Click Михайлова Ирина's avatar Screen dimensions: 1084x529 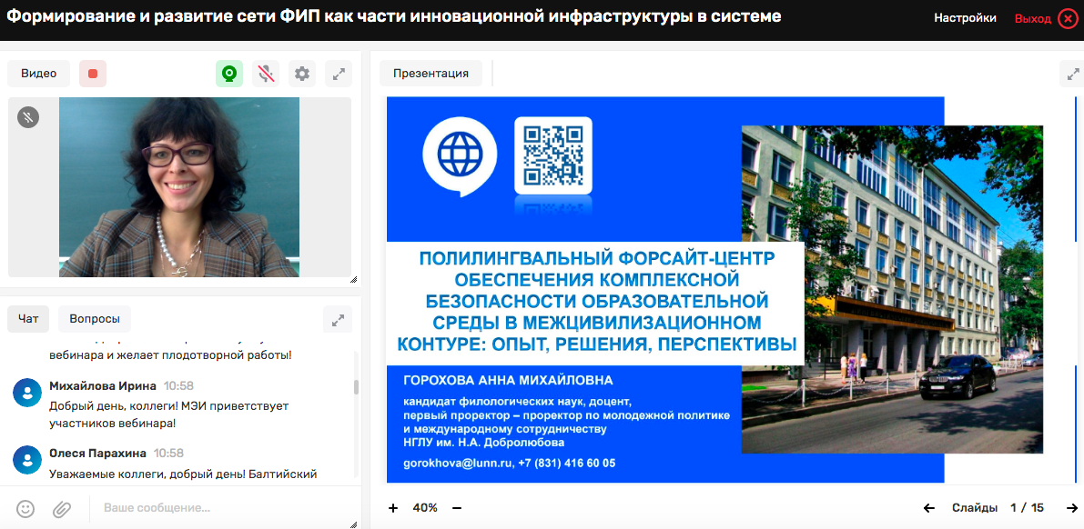pyautogui.click(x=27, y=393)
